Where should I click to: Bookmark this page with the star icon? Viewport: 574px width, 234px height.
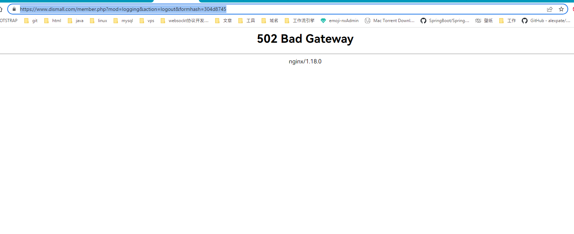coord(561,9)
